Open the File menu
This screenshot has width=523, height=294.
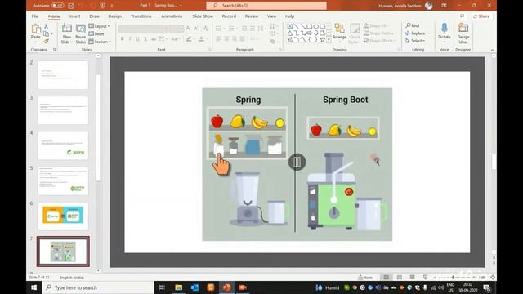click(34, 16)
